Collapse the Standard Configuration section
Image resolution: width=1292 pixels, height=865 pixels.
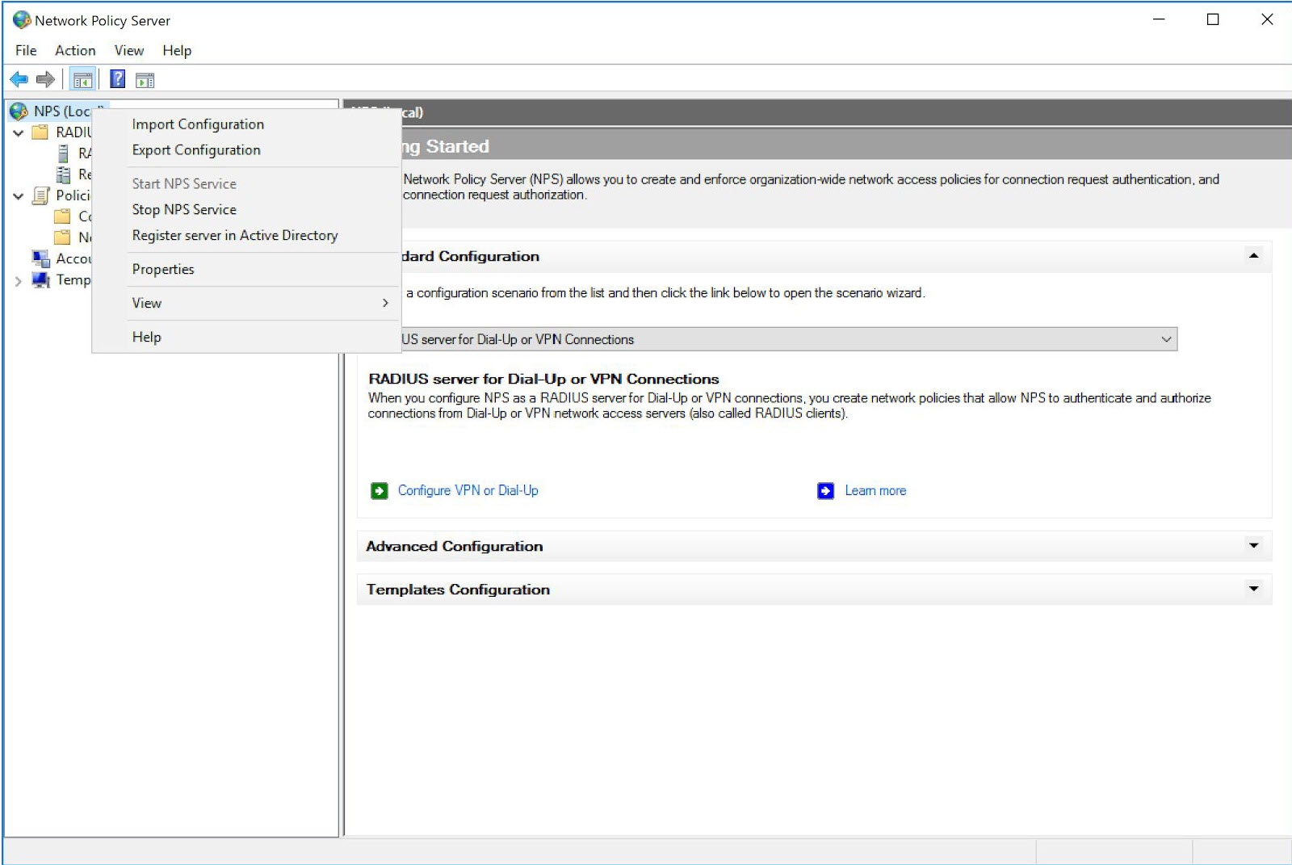pos(1253,256)
